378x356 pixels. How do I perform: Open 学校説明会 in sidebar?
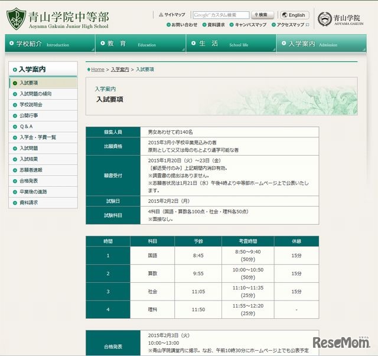point(43,105)
